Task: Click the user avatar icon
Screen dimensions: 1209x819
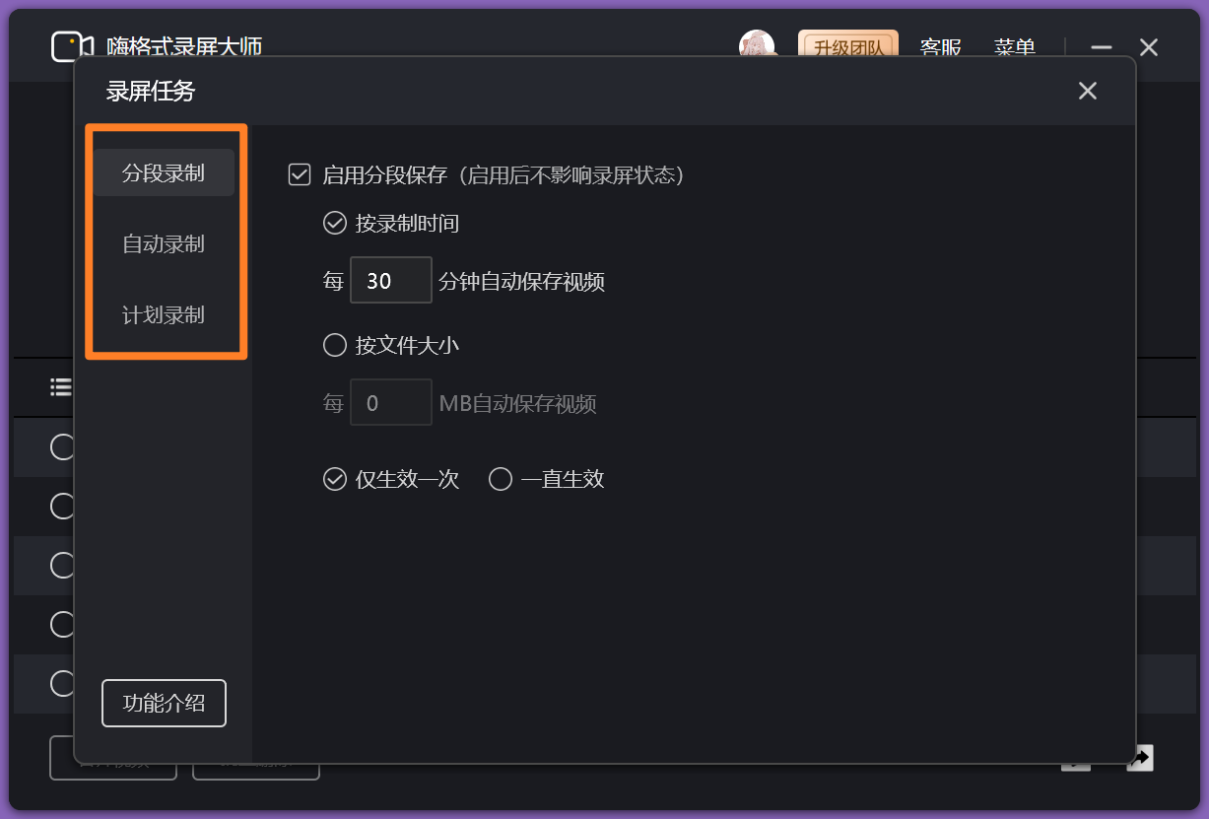Action: pos(757,45)
